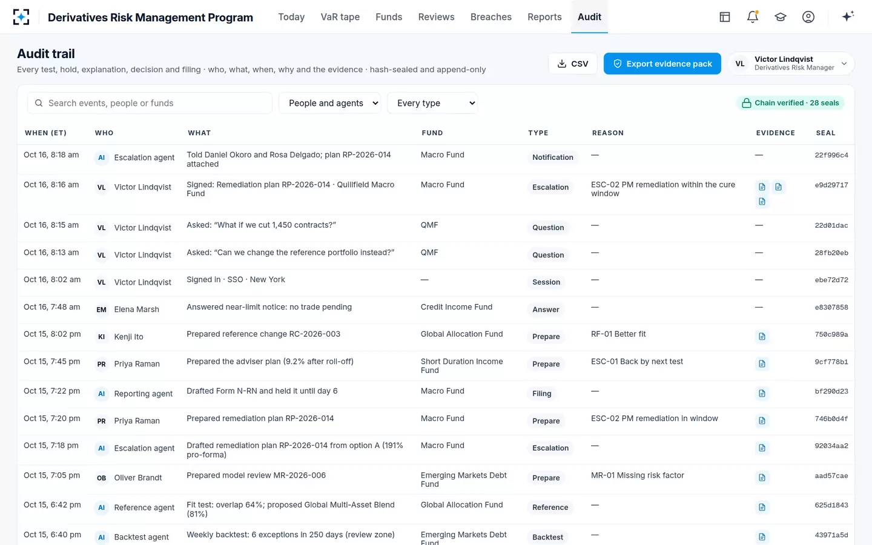
Task: Click the Answer type pill
Action: tap(546, 309)
